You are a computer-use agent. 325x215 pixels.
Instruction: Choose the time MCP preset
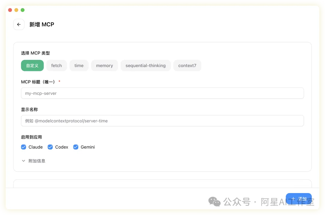(x=79, y=66)
